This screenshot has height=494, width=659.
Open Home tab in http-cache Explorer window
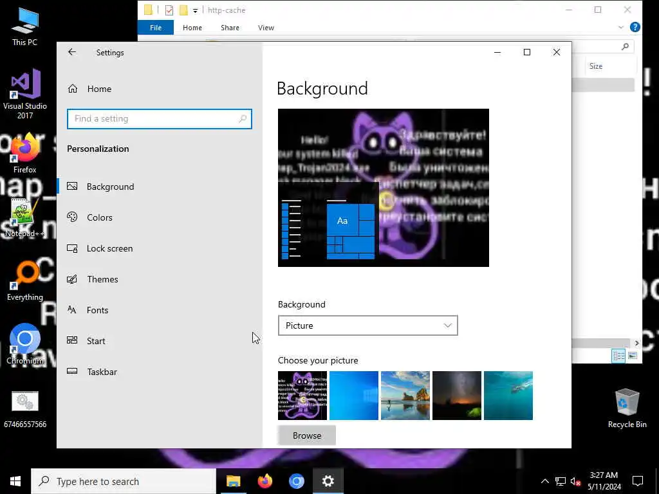coord(192,28)
